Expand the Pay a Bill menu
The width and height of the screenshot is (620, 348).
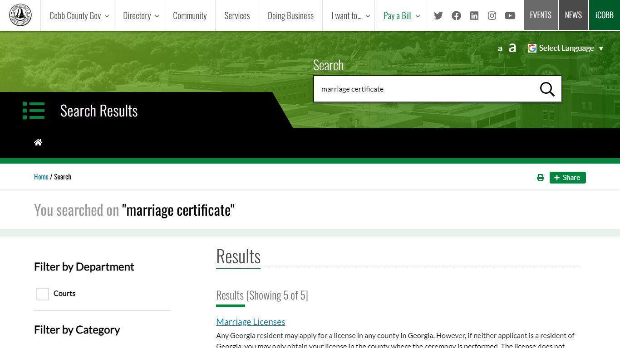pyautogui.click(x=402, y=16)
